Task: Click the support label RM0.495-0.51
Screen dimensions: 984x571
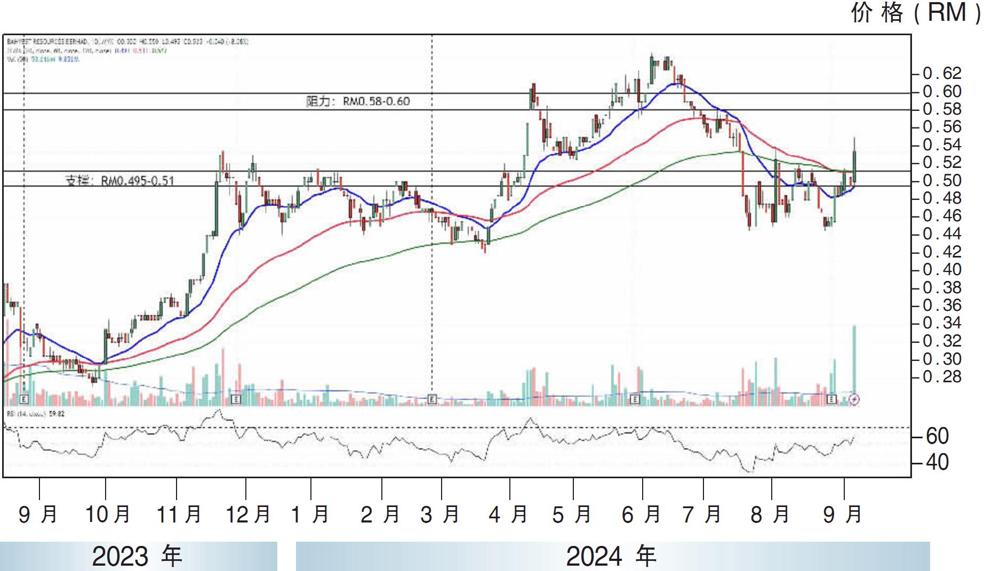Action: 119,181
